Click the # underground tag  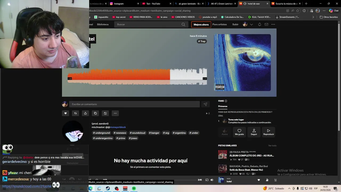(101, 133)
